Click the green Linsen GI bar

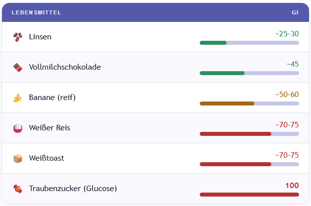(213, 43)
